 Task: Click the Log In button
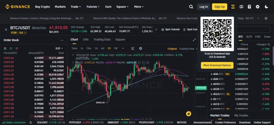pos(204,7)
